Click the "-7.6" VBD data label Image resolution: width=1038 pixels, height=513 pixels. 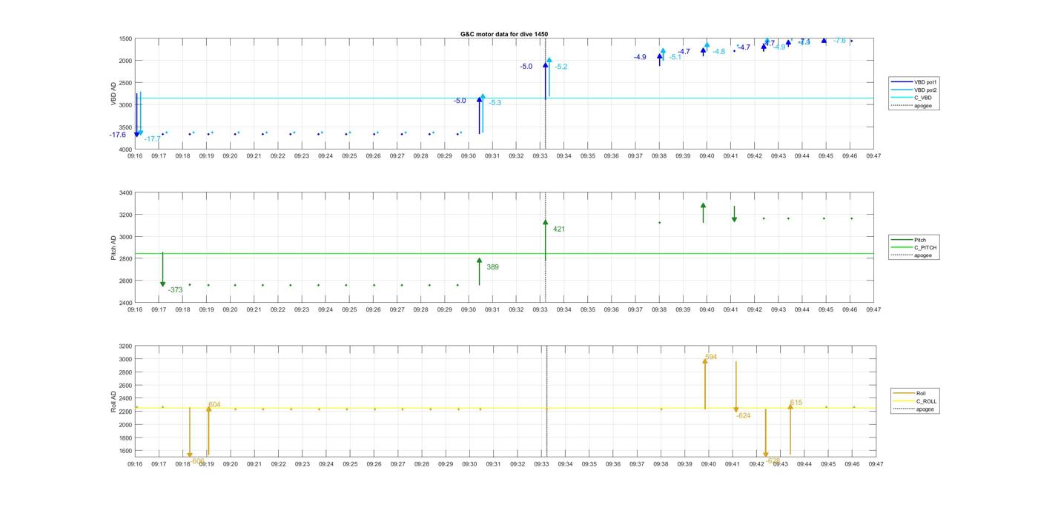pyautogui.click(x=839, y=41)
